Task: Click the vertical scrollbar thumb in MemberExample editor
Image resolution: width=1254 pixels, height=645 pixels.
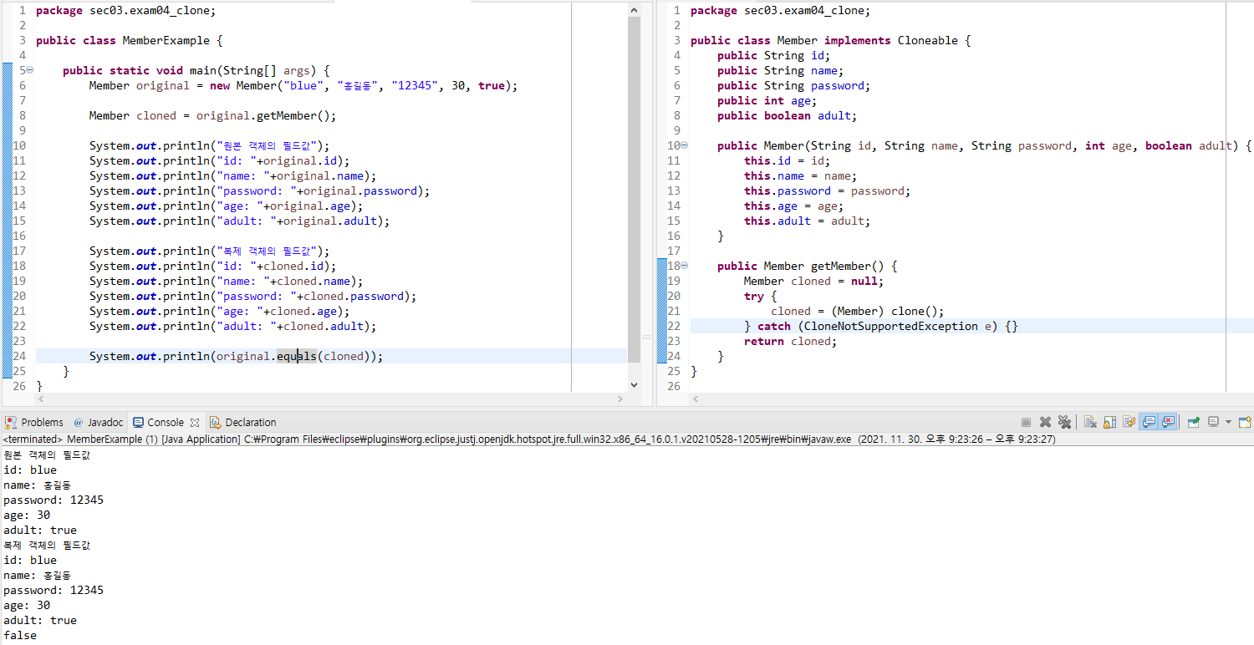Action: click(x=634, y=188)
